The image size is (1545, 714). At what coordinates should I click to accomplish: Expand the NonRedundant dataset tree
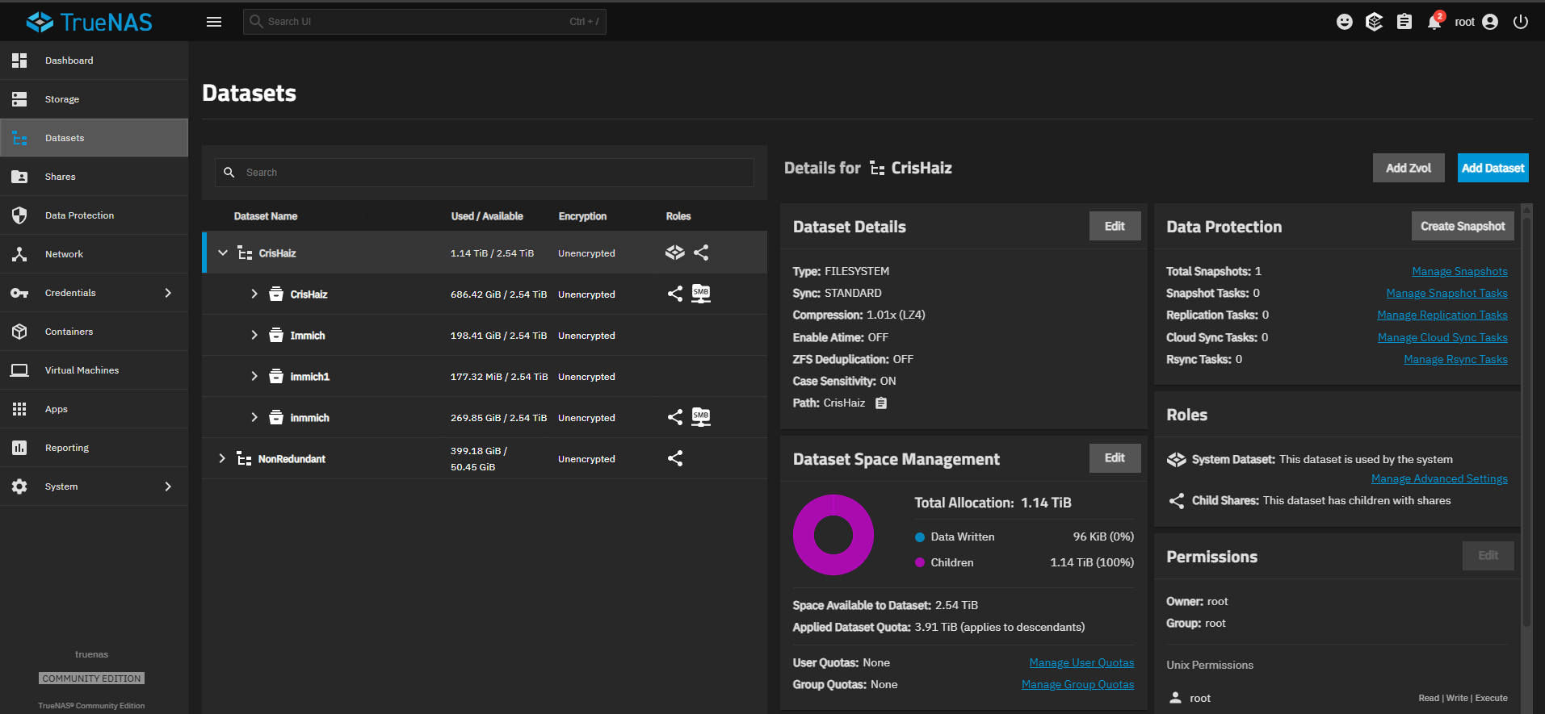click(x=222, y=458)
